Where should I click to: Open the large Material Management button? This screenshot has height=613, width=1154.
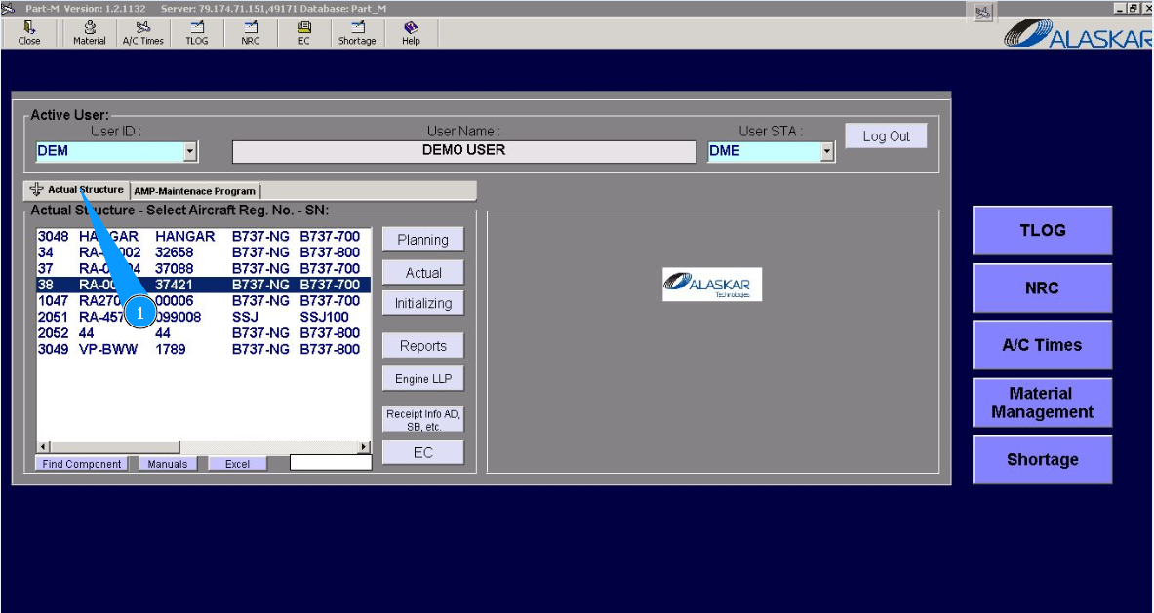pos(1042,402)
